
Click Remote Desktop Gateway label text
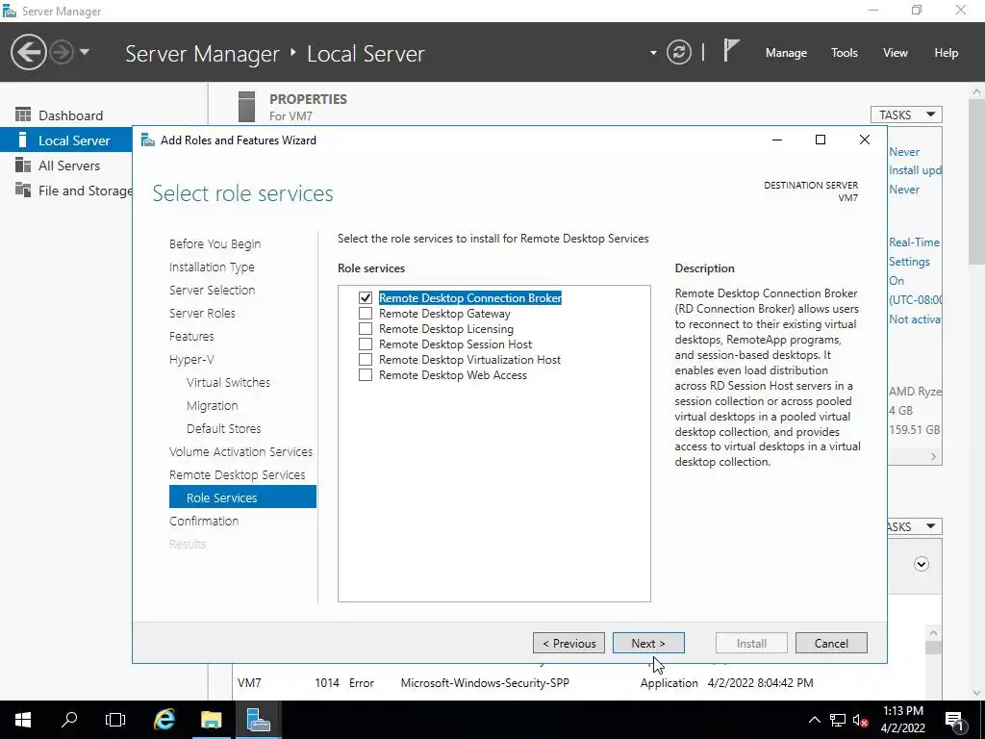(x=444, y=313)
